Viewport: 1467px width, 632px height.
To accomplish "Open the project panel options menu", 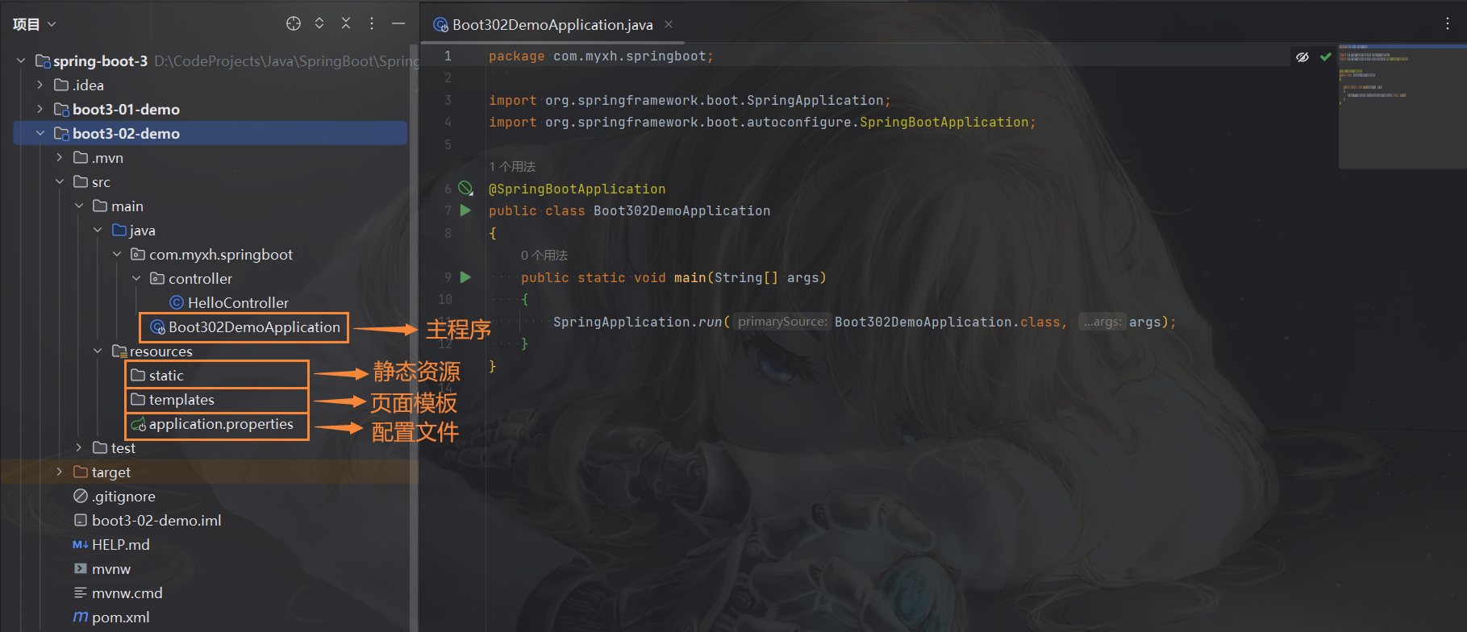I will (372, 23).
